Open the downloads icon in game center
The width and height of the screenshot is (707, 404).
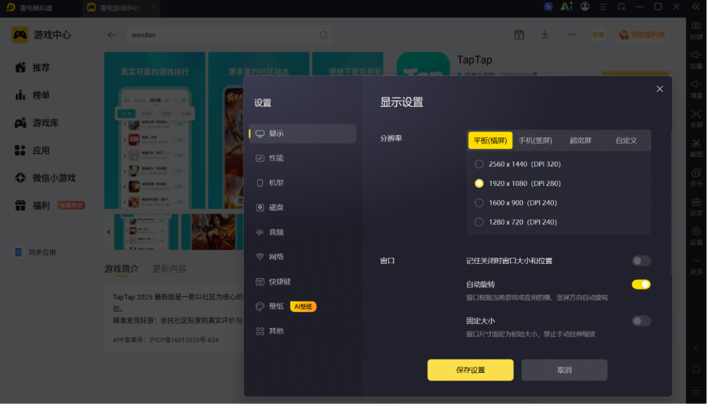point(545,35)
